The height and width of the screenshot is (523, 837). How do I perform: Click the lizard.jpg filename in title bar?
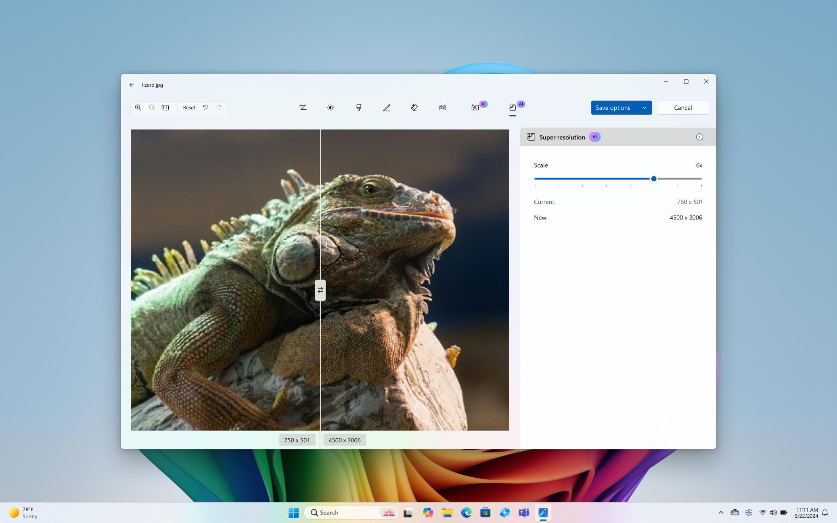pyautogui.click(x=152, y=85)
